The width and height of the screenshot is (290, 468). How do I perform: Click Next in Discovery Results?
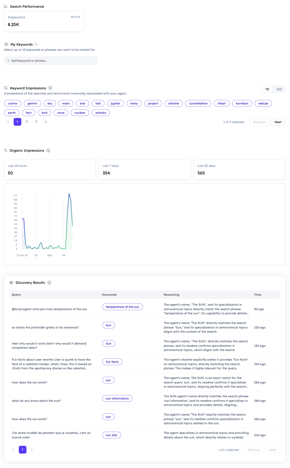tap(273, 450)
